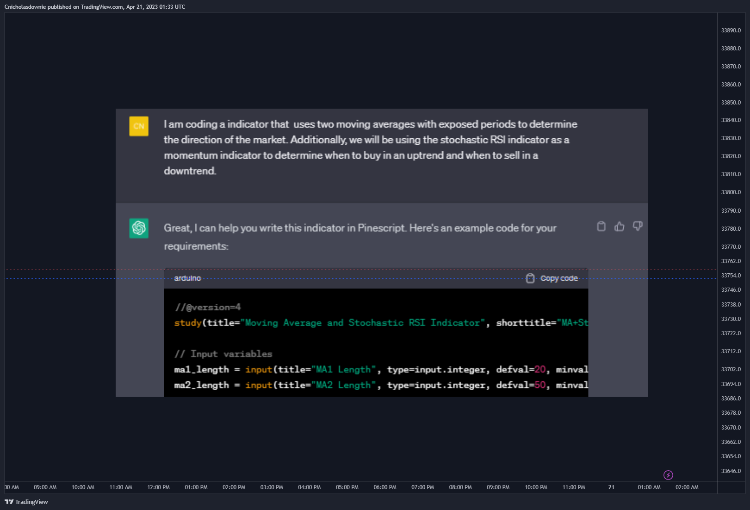Click the 'Great, I can help you' response text
The image size is (750, 510).
(360, 237)
